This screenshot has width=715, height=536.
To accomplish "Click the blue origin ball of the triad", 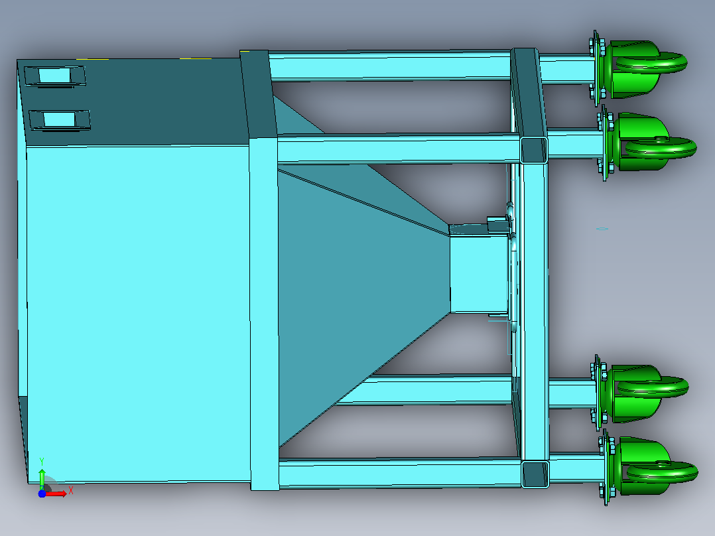I will coord(42,494).
